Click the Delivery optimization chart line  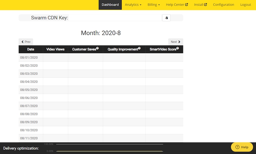click(109, 151)
